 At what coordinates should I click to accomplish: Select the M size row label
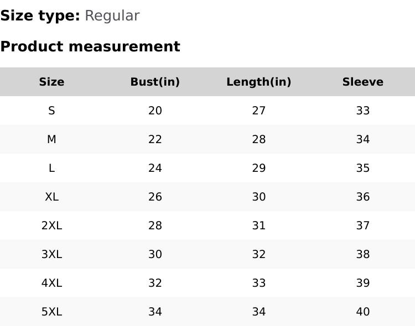click(x=51, y=139)
